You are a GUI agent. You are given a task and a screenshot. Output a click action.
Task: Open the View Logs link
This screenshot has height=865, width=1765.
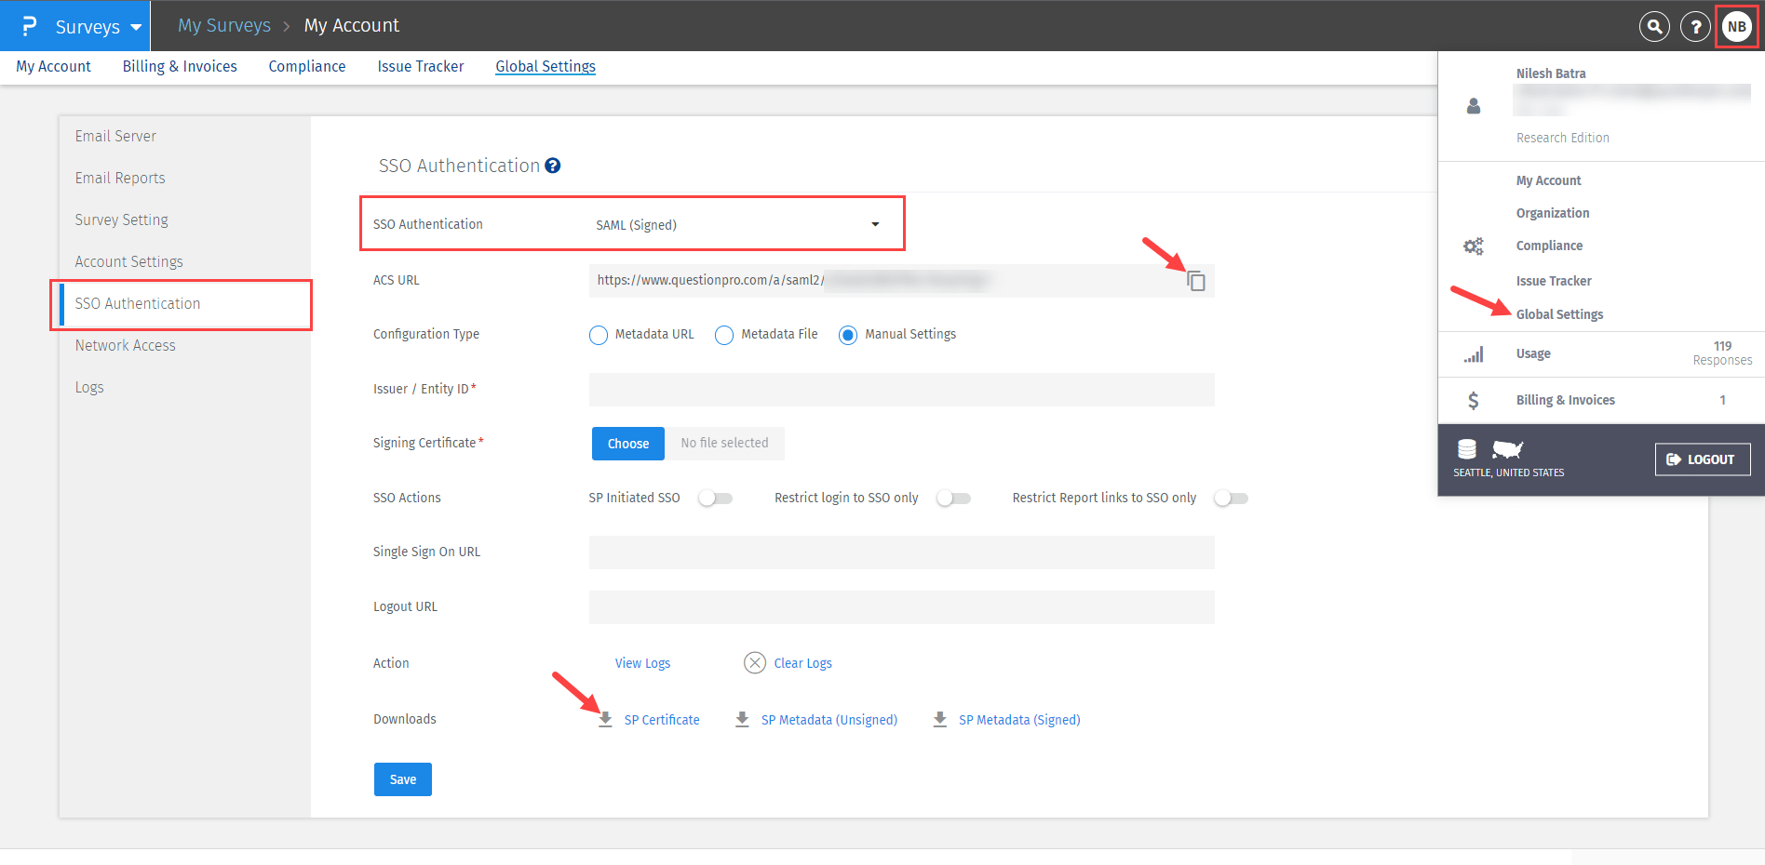tap(642, 663)
